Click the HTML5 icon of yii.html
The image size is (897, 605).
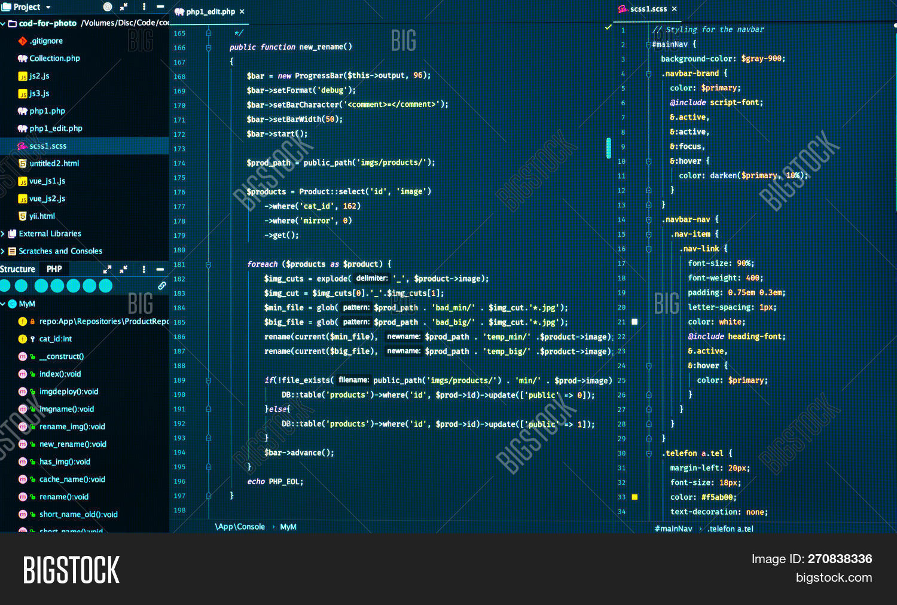[x=23, y=216]
